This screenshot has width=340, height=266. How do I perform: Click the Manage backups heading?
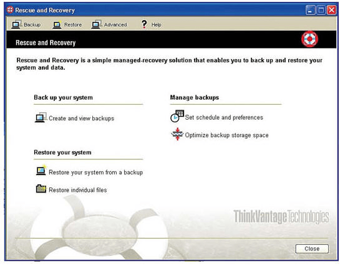[195, 98]
